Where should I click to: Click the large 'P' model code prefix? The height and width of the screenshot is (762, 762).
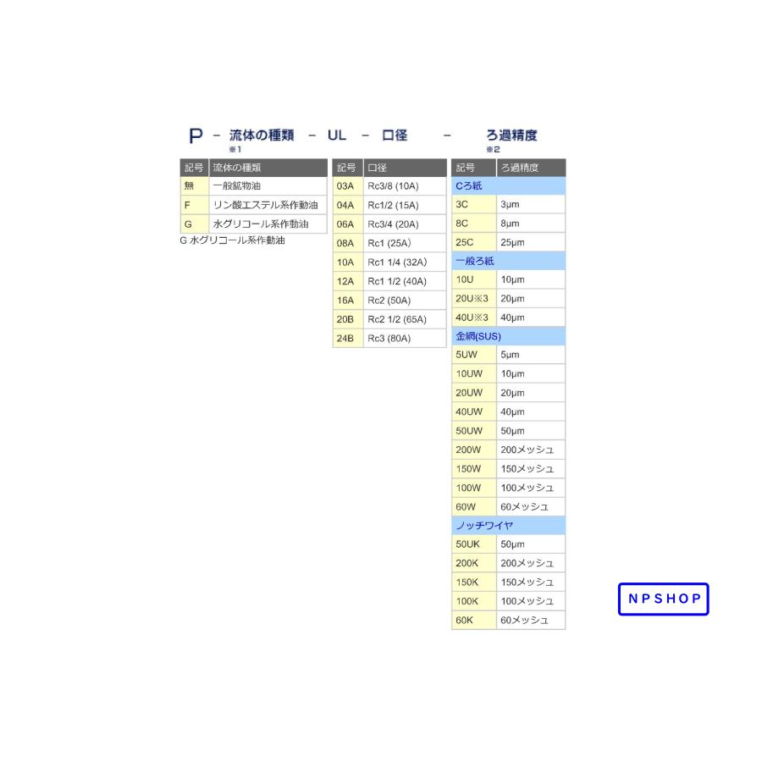click(x=196, y=135)
